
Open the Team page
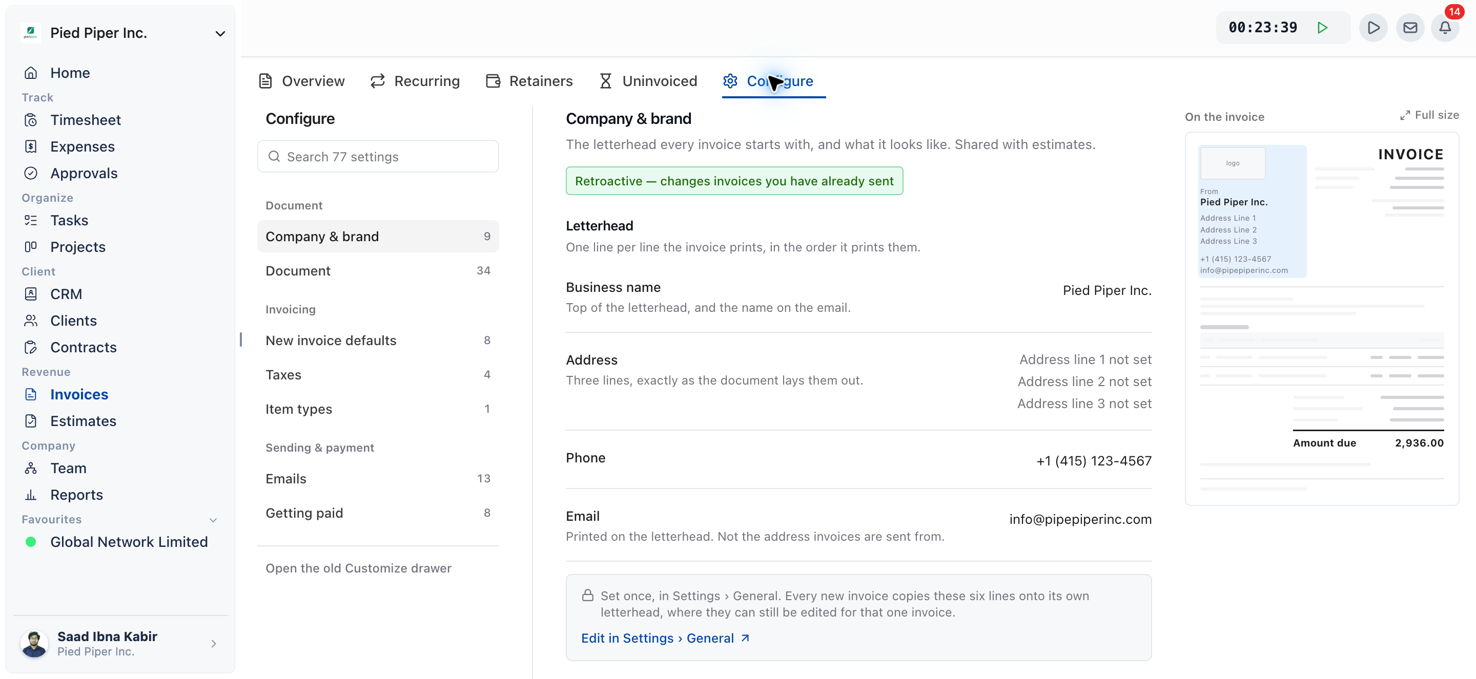pos(68,469)
